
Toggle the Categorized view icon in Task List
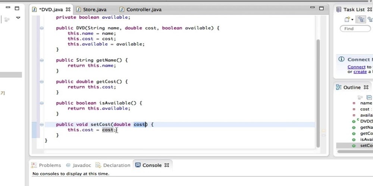click(361, 19)
